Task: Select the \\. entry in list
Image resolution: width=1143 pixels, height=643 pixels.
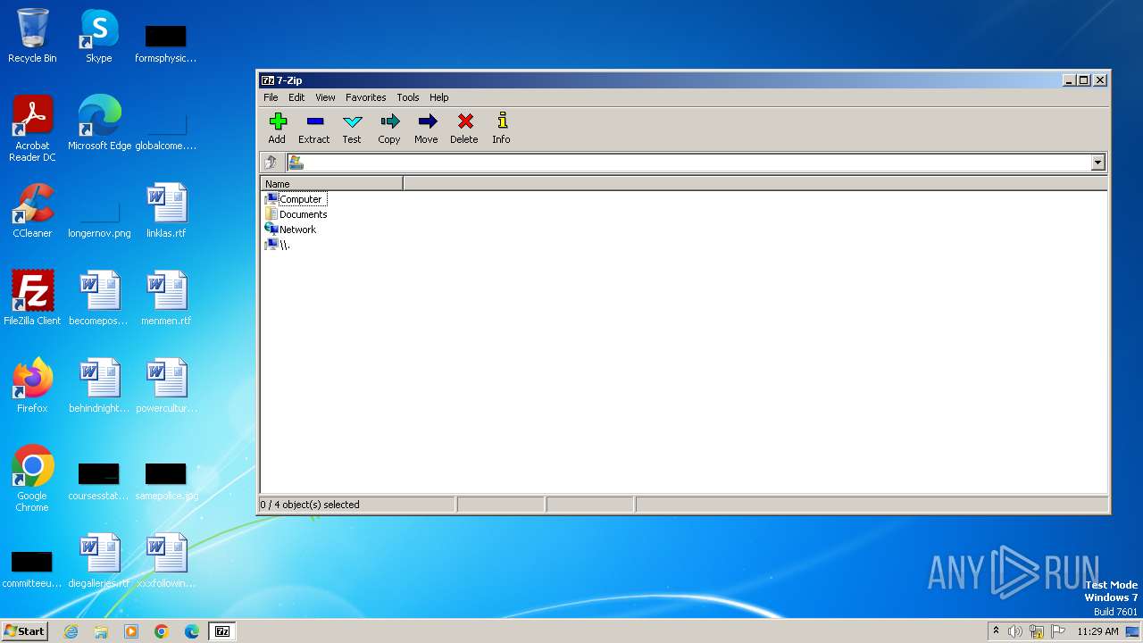Action: pyautogui.click(x=278, y=245)
